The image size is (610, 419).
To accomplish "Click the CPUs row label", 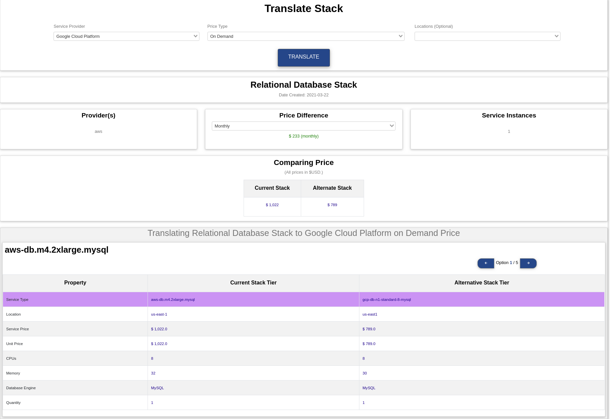I will pyautogui.click(x=11, y=358).
